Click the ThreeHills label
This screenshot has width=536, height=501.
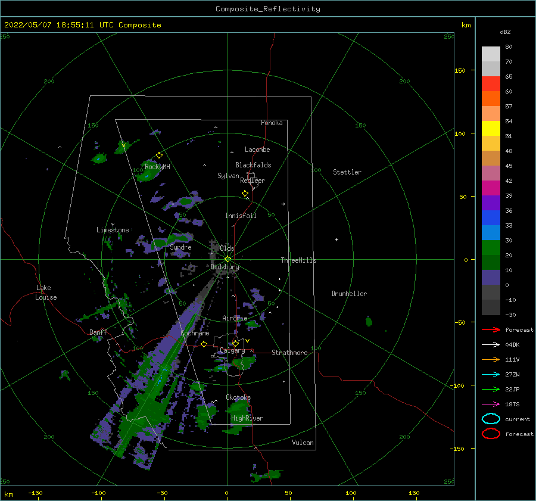point(299,260)
